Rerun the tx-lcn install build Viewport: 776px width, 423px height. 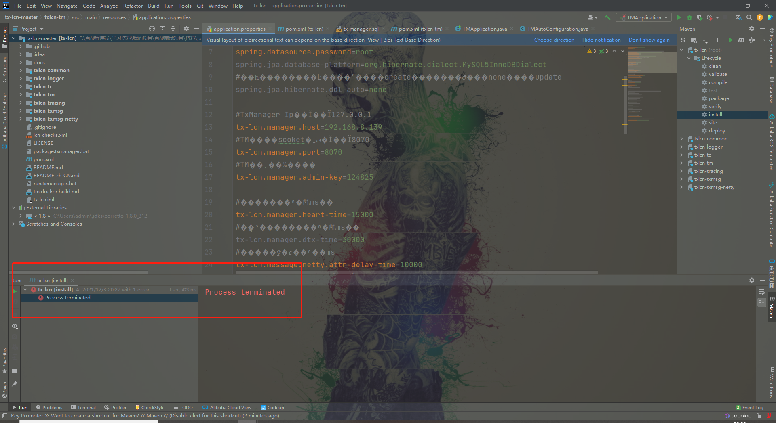click(15, 291)
